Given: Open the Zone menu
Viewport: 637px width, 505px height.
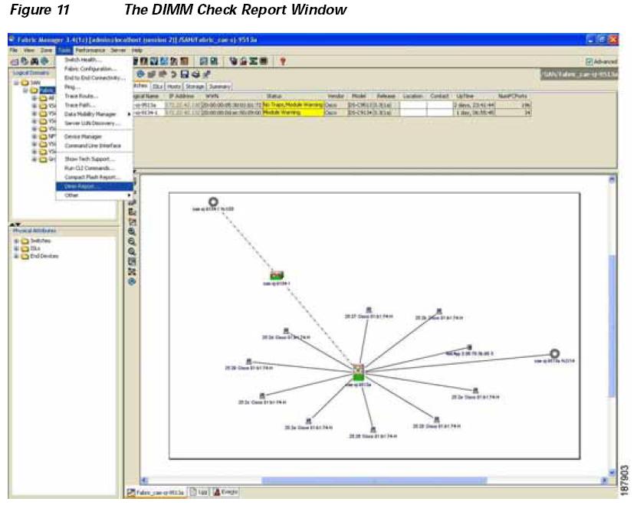Looking at the screenshot, I should point(46,50).
